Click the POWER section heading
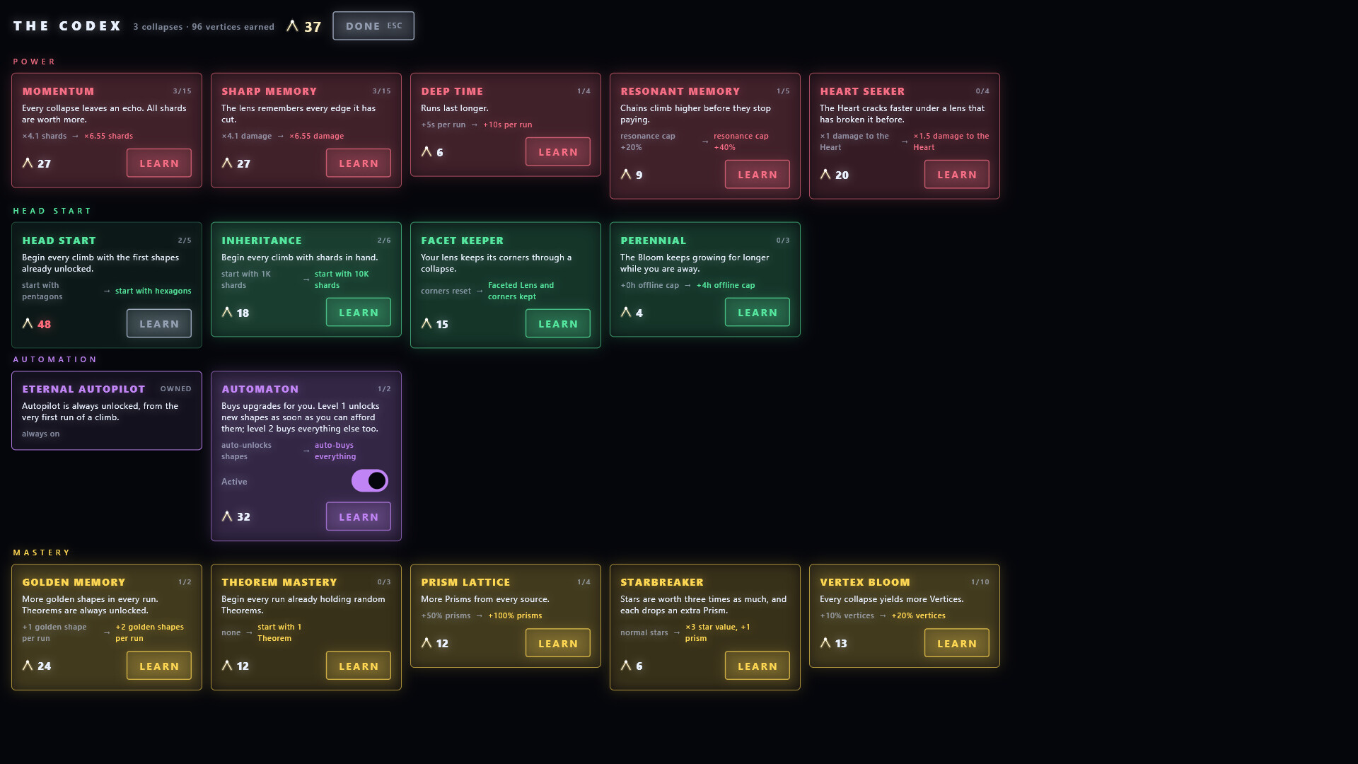Screen dimensions: 1358x764 tap(34, 62)
